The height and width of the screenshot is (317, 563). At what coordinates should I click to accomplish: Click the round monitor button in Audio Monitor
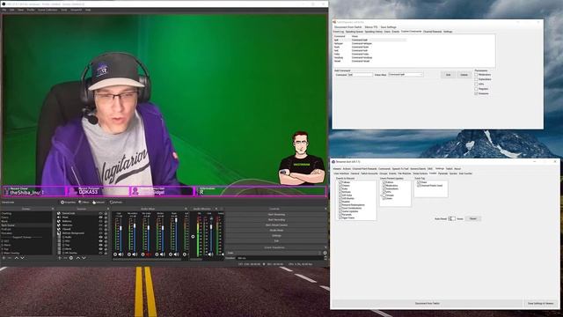click(193, 237)
